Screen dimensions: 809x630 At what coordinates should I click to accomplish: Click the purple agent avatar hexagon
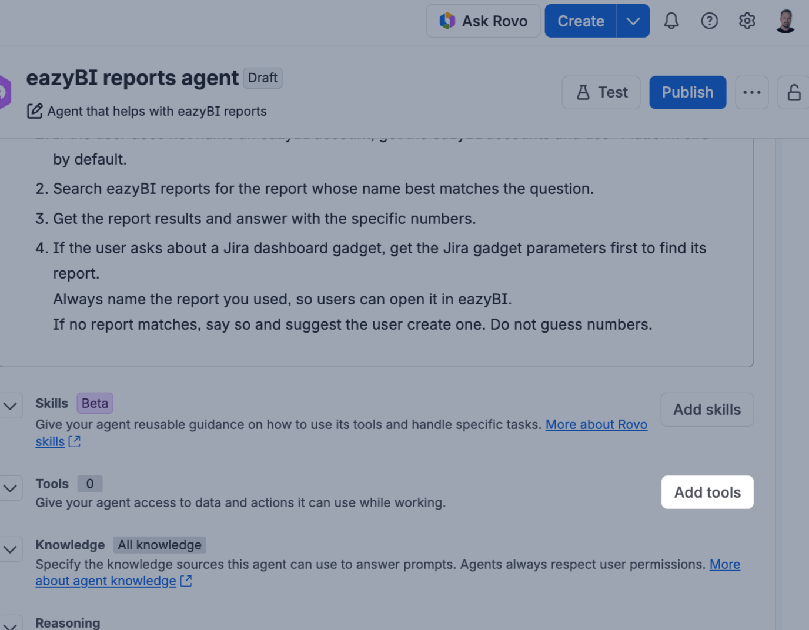tap(5, 92)
